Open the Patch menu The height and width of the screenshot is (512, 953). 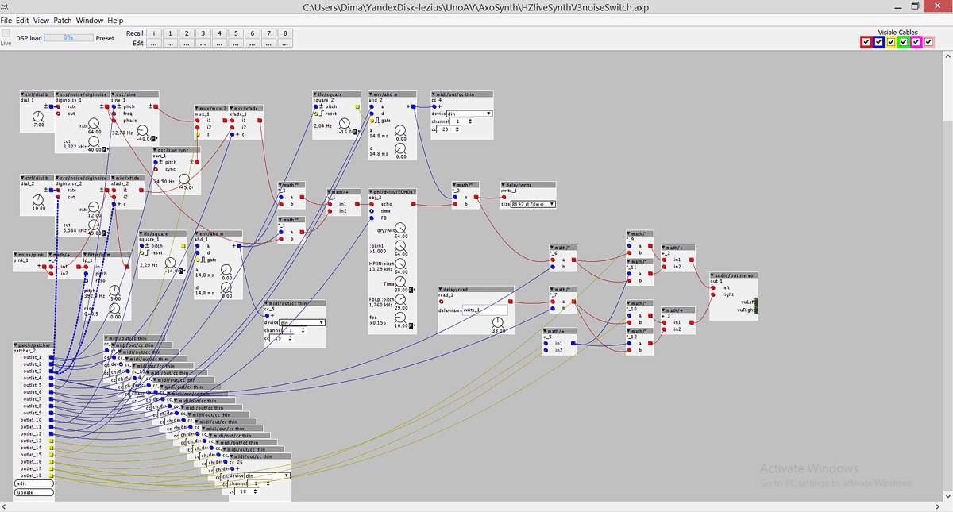63,20
